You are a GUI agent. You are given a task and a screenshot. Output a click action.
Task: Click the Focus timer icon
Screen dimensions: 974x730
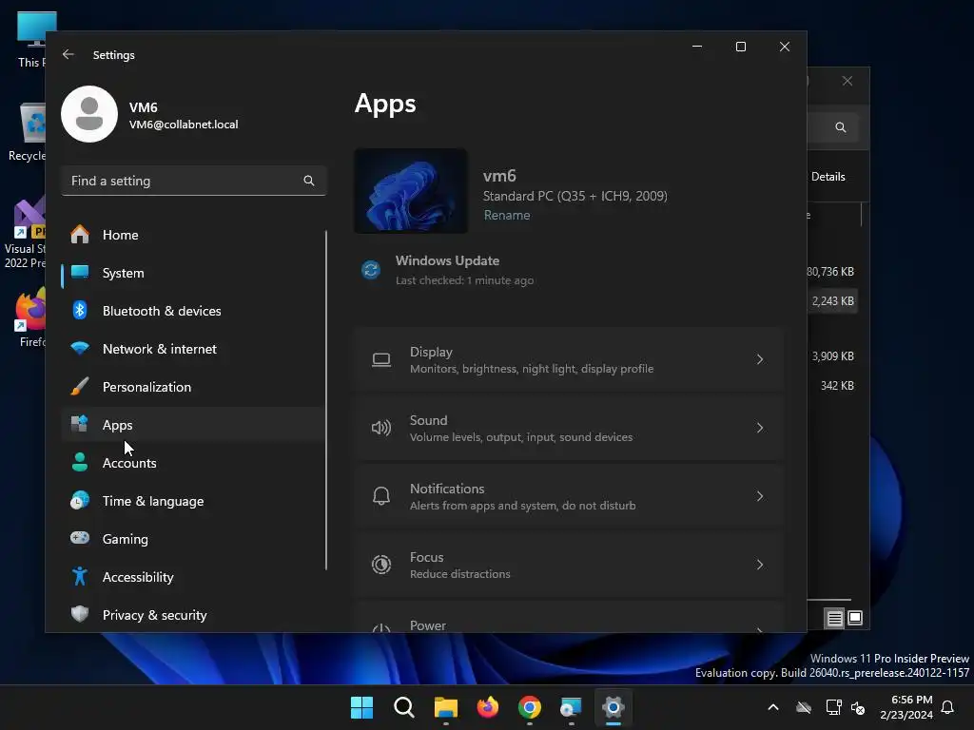pos(381,565)
